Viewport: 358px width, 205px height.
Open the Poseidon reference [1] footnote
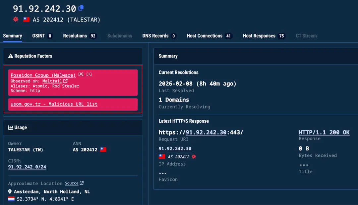[89, 74]
